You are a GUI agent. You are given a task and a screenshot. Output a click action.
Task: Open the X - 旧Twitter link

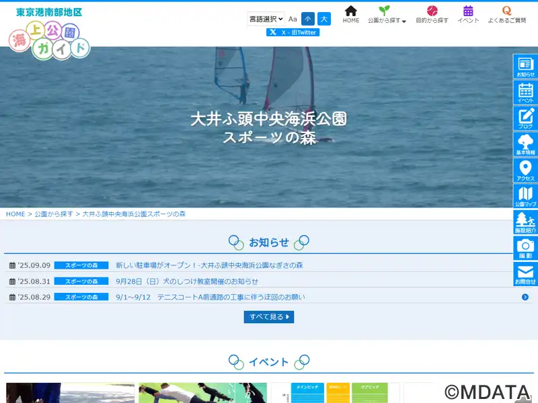tap(293, 32)
